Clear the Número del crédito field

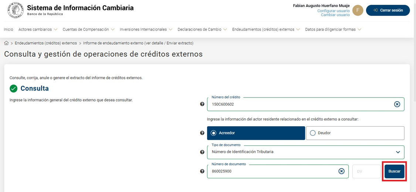point(397,104)
